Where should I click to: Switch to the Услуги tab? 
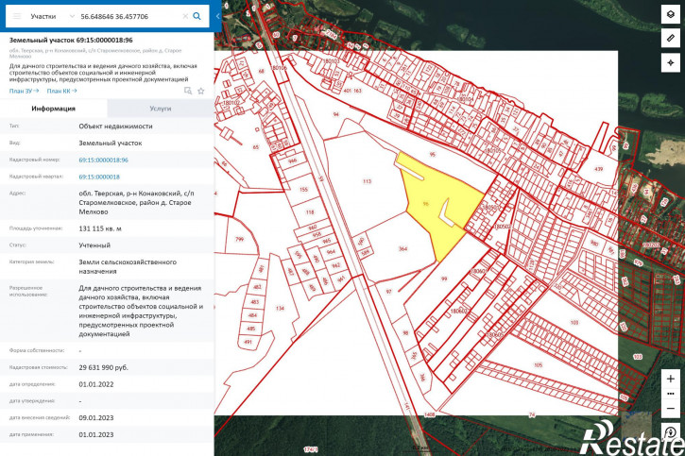click(161, 109)
